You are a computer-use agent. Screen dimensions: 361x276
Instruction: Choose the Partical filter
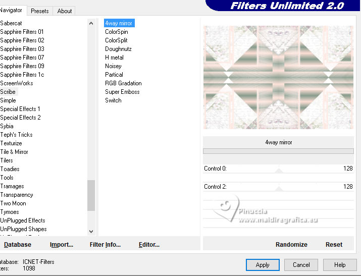click(114, 75)
